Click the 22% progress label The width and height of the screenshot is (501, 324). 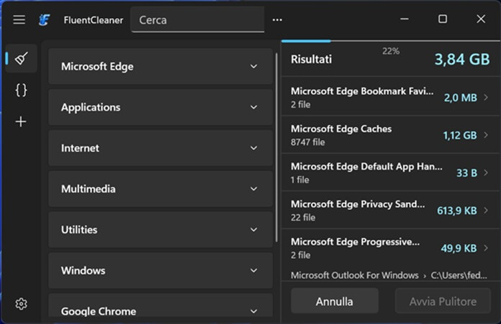(391, 51)
